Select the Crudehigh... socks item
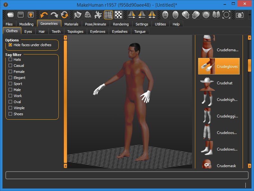This screenshot has height=191, width=254. coord(219,99)
